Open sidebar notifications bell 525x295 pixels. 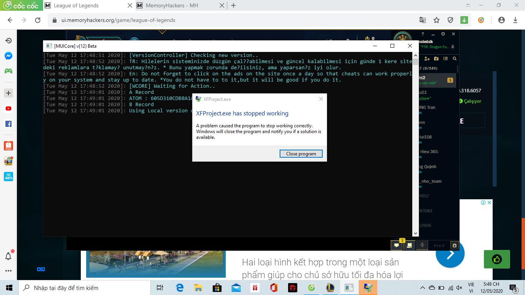[8, 256]
